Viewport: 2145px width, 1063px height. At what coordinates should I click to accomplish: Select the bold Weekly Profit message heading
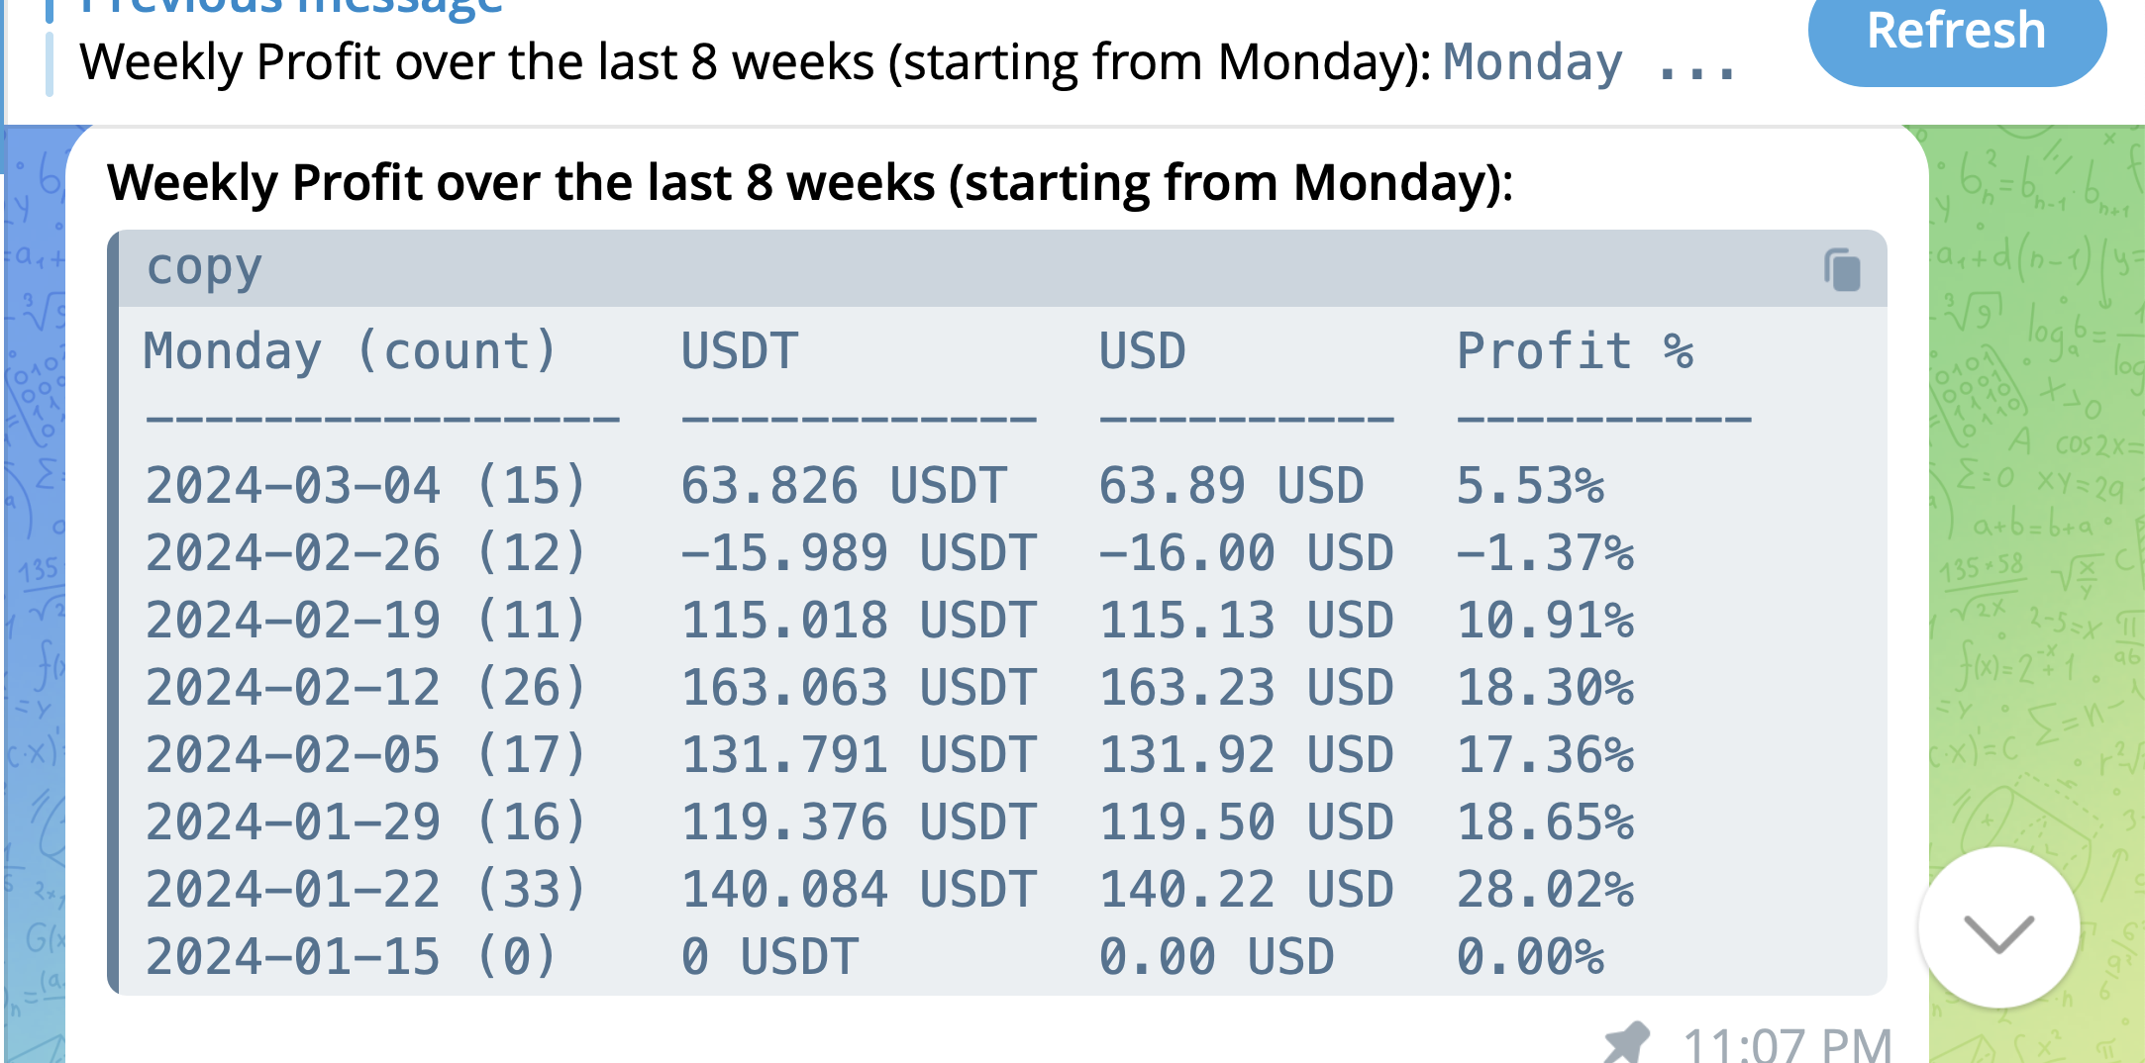coord(809,183)
